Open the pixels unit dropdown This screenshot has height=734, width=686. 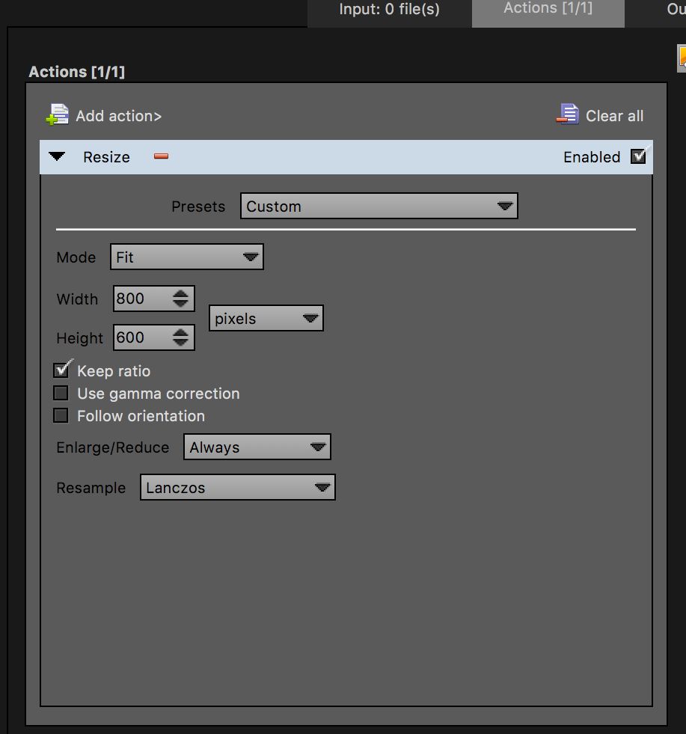[x=266, y=318]
